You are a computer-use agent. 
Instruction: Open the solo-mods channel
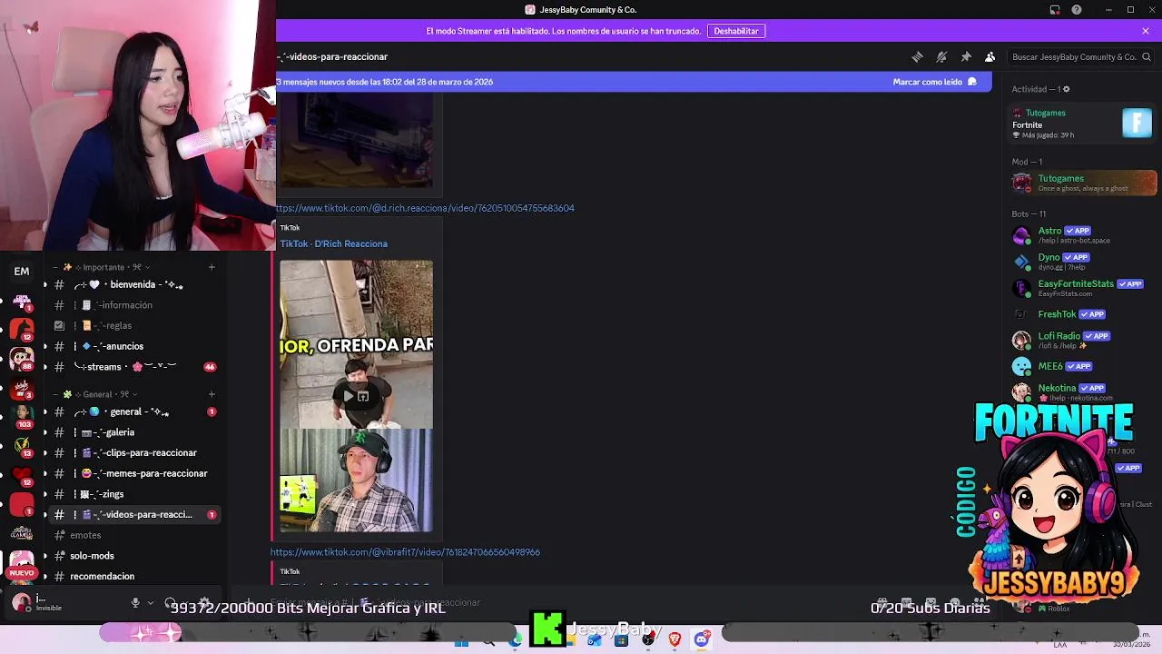pyautogui.click(x=134, y=556)
